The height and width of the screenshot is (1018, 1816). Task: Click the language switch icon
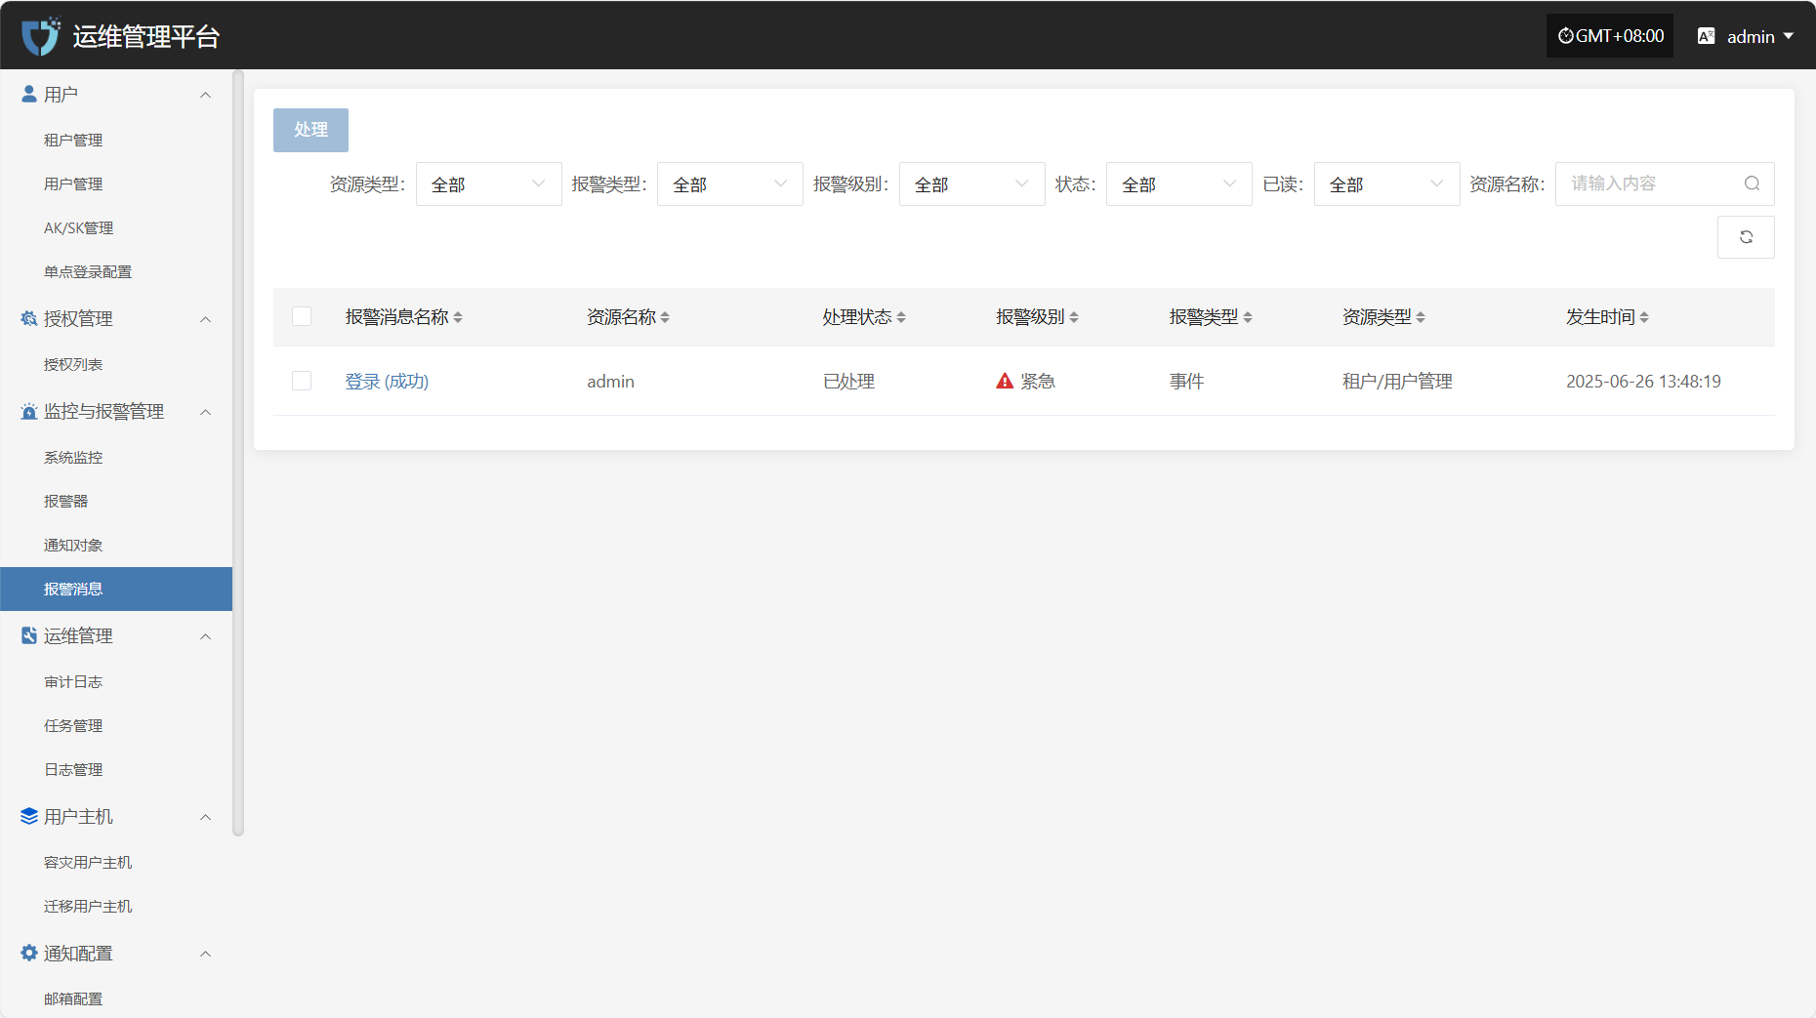pos(1707,36)
